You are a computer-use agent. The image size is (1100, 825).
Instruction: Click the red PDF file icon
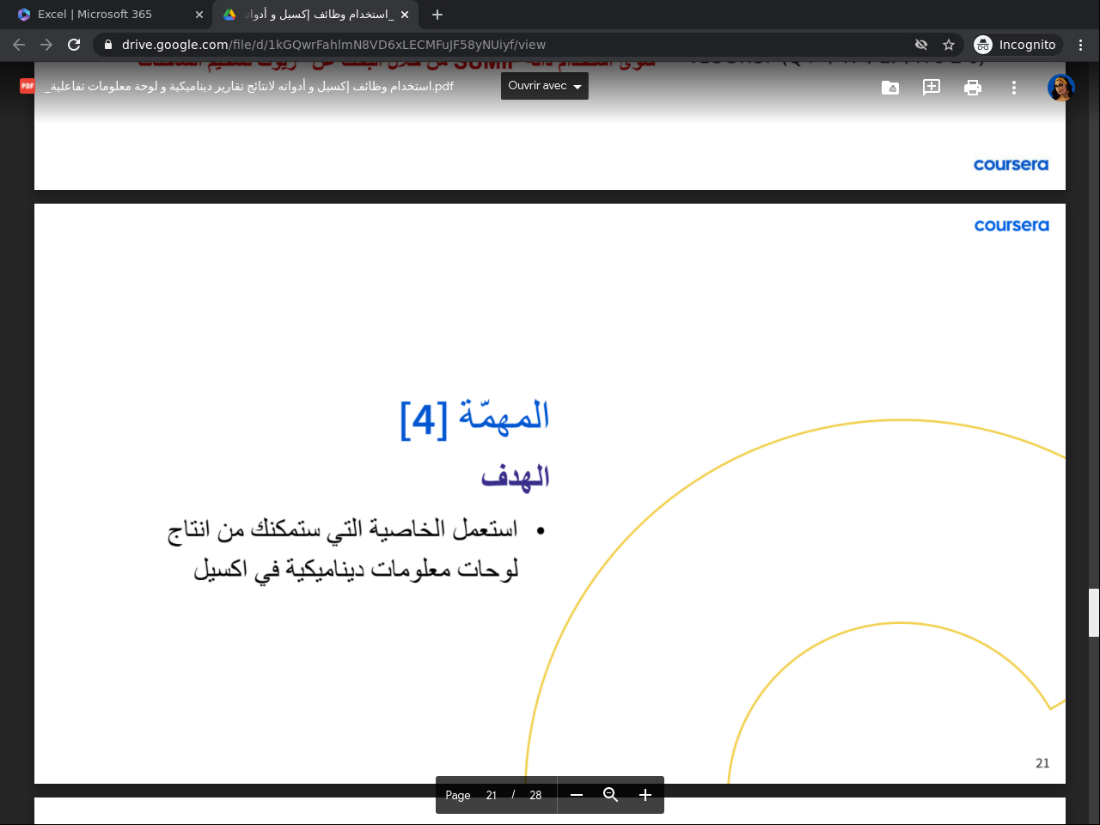click(x=27, y=86)
